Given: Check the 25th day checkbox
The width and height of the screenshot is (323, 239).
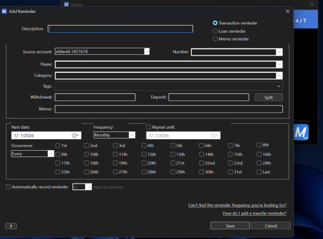Looking at the screenshot, I should pyautogui.click(x=57, y=172).
